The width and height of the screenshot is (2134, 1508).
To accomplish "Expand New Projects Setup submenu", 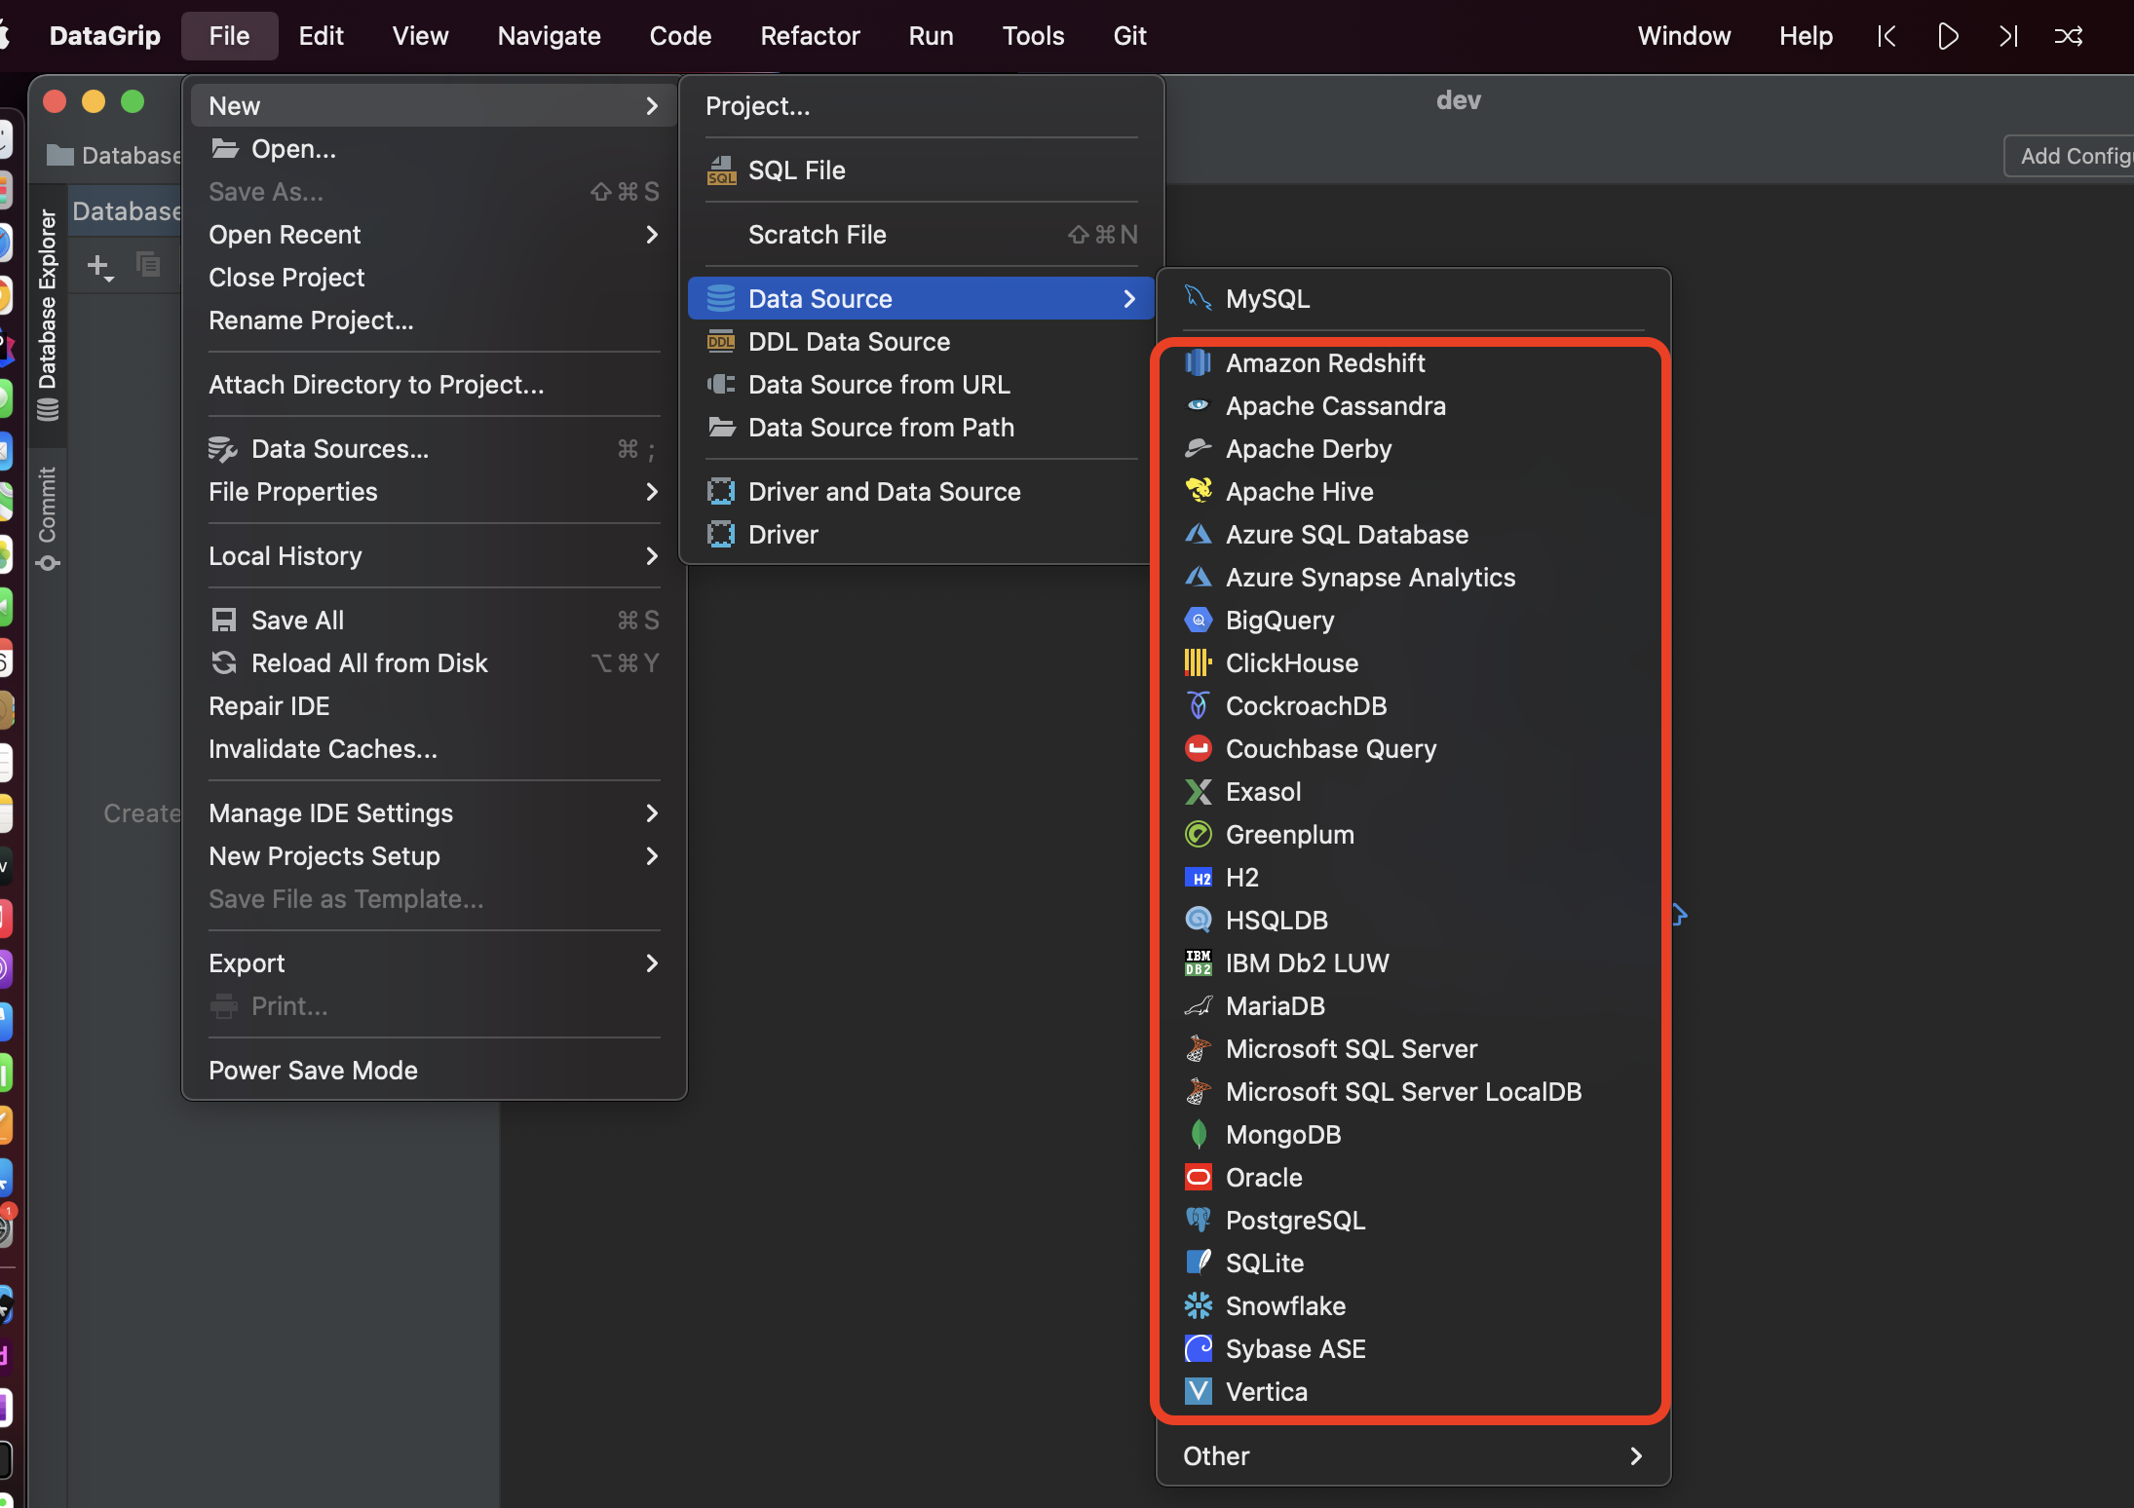I will pos(434,856).
